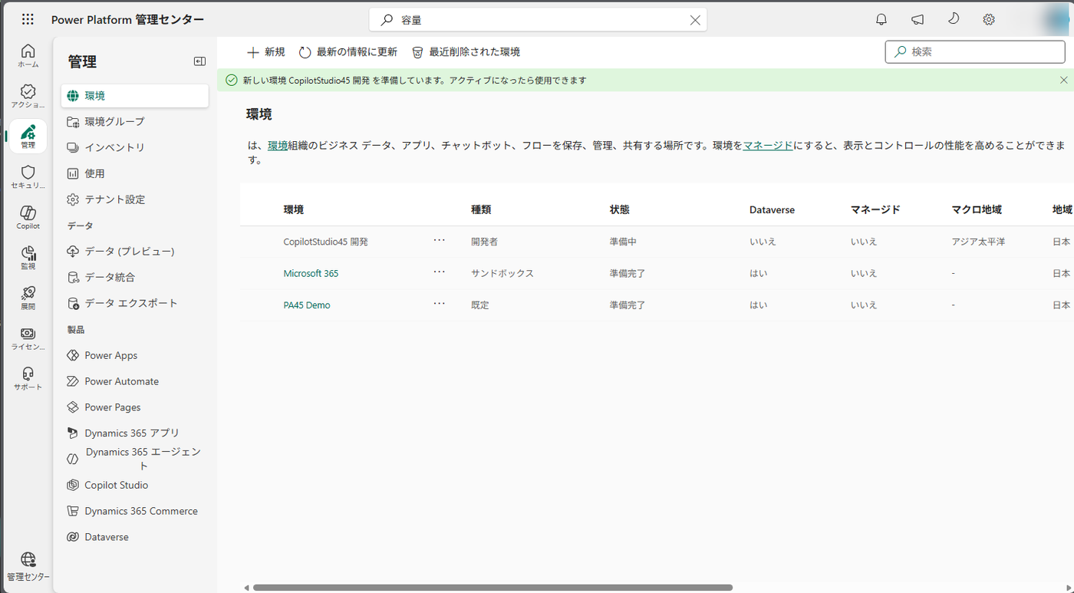Open the Microsoft 365 environment link

coord(311,273)
